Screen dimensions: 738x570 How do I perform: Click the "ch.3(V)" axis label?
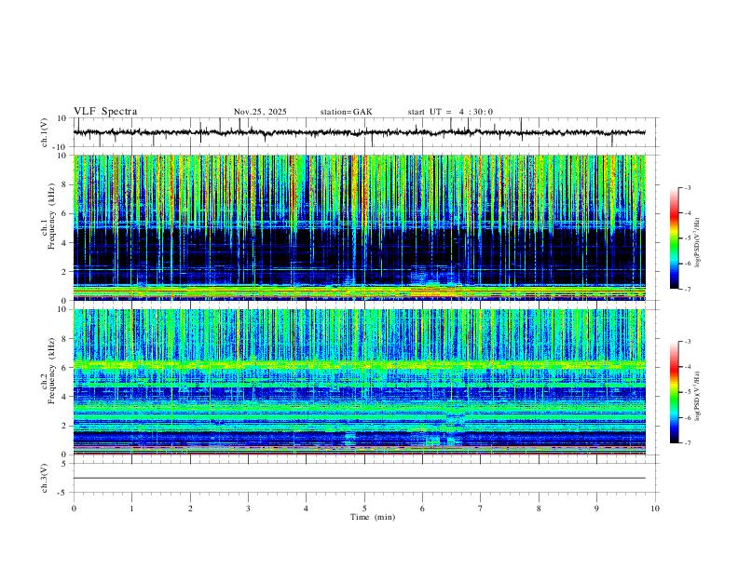[45, 478]
